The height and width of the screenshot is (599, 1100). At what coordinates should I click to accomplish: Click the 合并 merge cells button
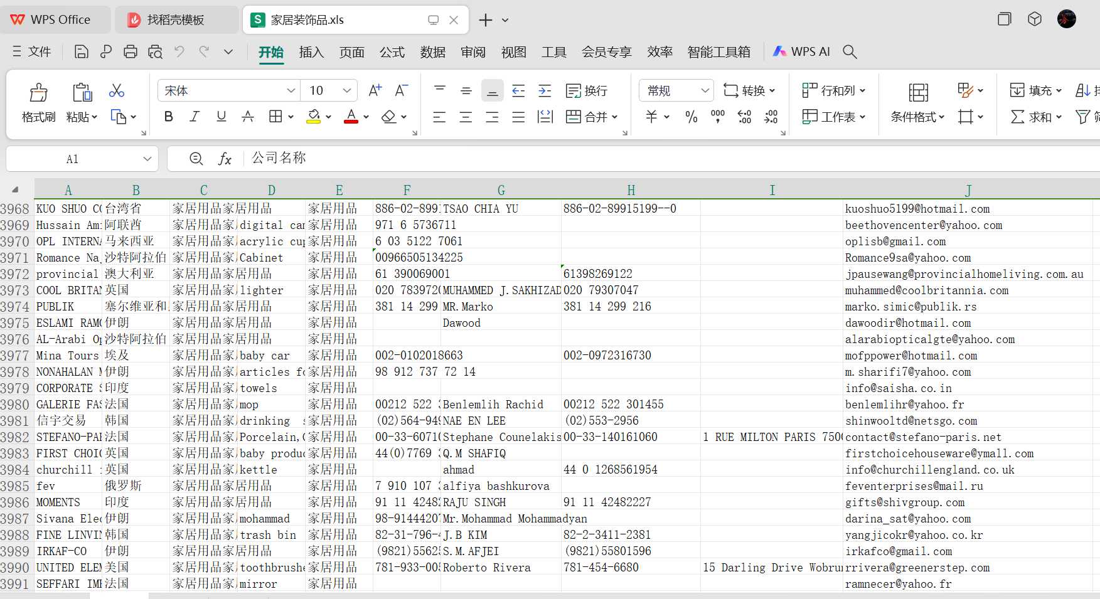(592, 117)
